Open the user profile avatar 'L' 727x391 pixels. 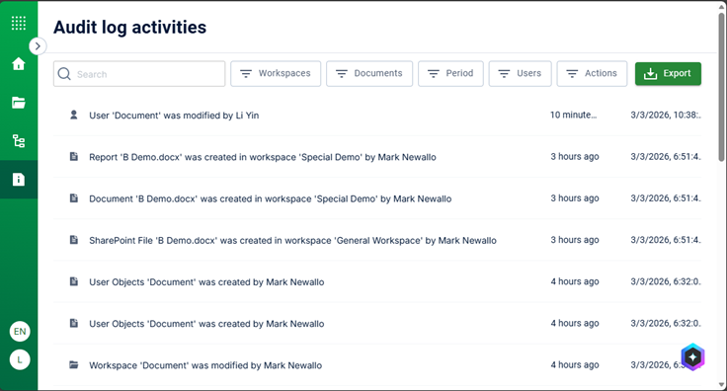pyautogui.click(x=20, y=359)
